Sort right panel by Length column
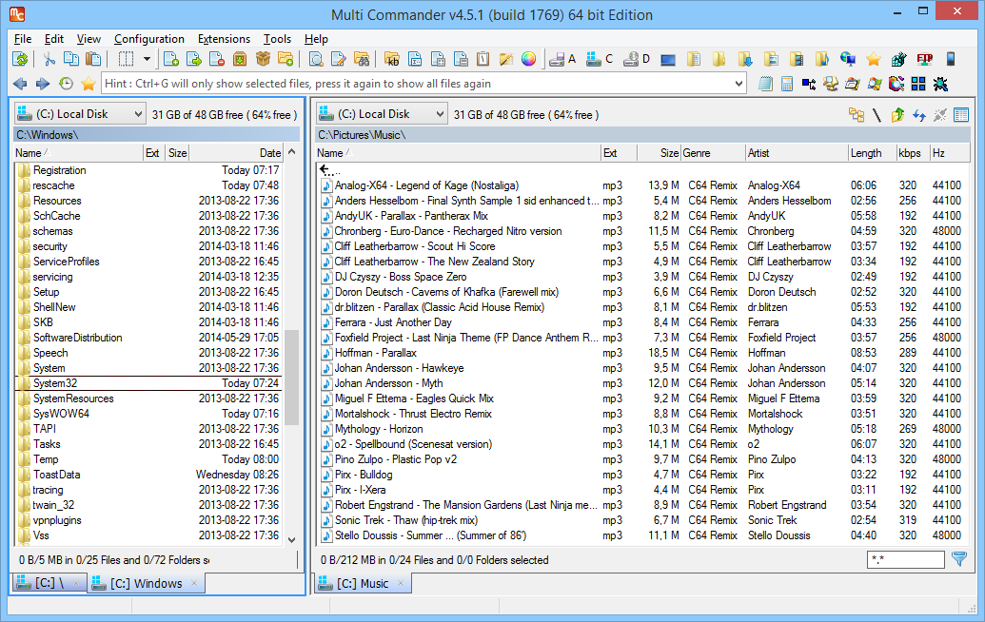 872,153
